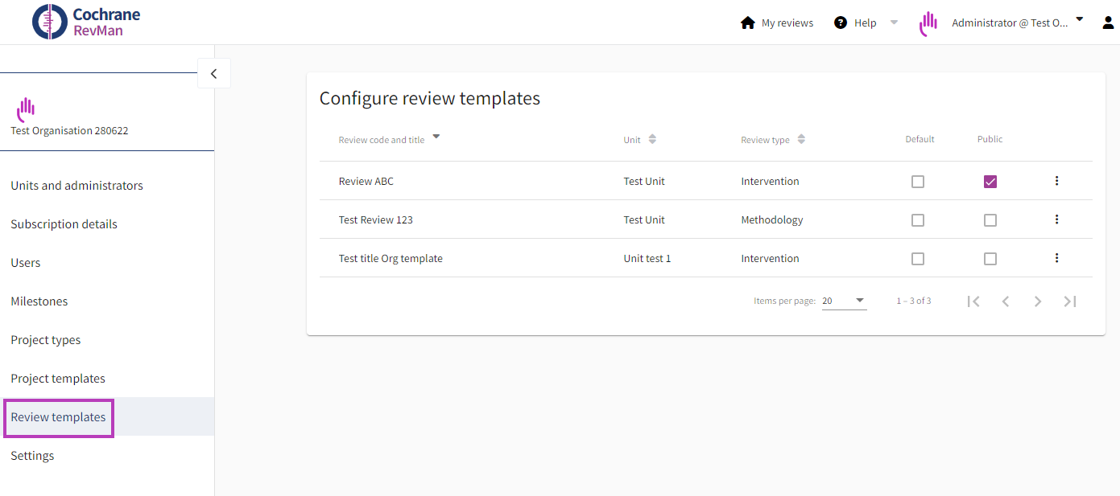
Task: Click the home icon beside My reviews
Action: point(747,23)
